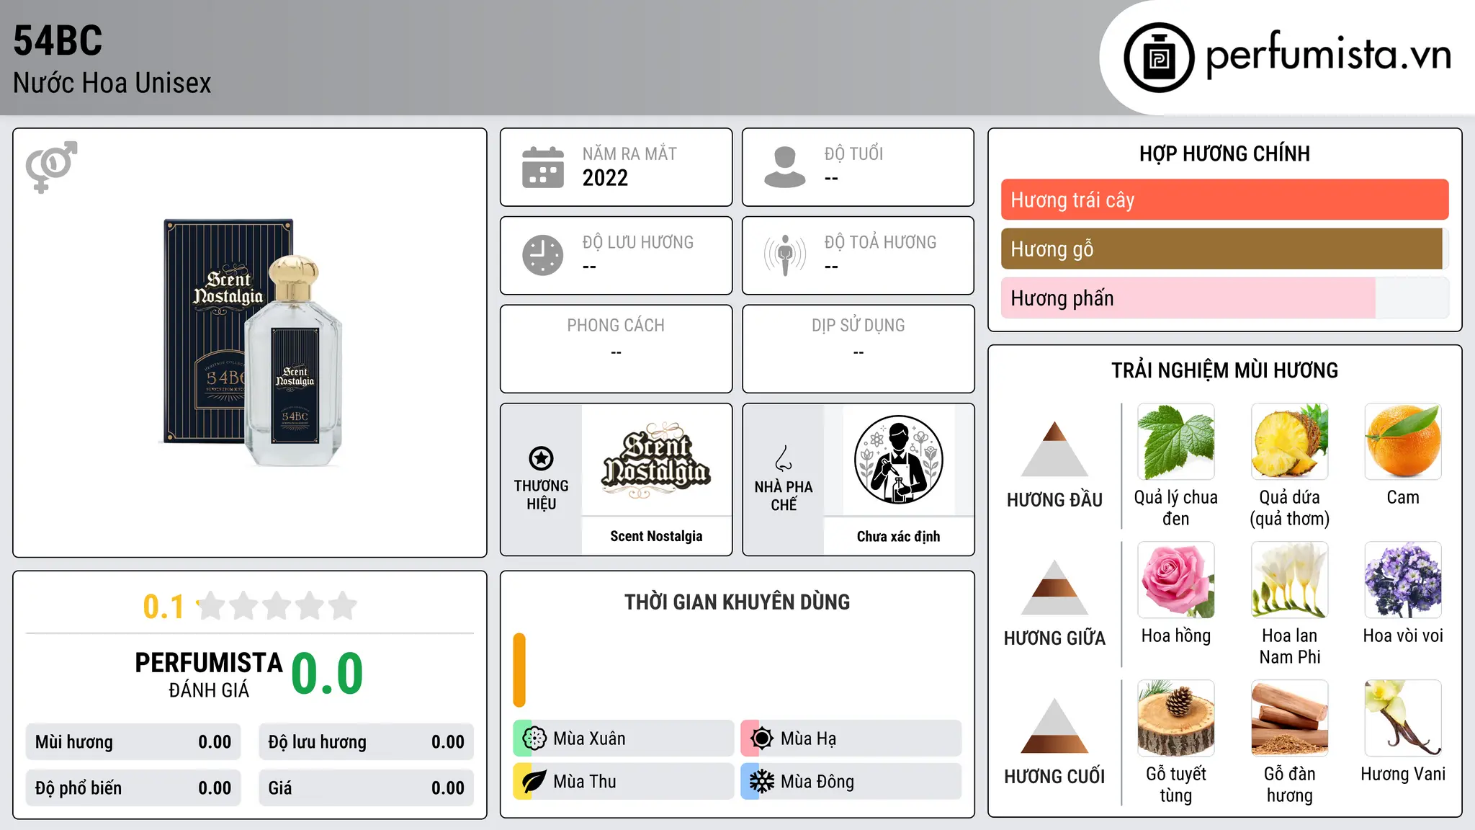Open the Scent Nostalgia brand name link

(656, 536)
